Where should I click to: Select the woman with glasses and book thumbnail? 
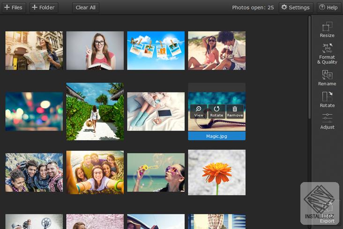pos(95,51)
